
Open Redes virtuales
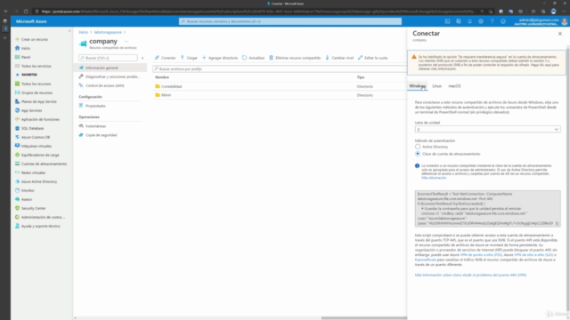point(30,172)
